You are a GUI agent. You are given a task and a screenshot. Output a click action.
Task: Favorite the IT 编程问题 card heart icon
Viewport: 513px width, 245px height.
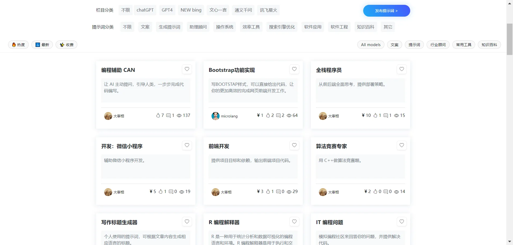[x=402, y=221]
